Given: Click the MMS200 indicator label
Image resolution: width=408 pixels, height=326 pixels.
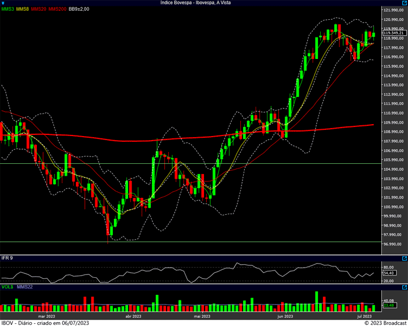Looking at the screenshot, I should coord(56,9).
